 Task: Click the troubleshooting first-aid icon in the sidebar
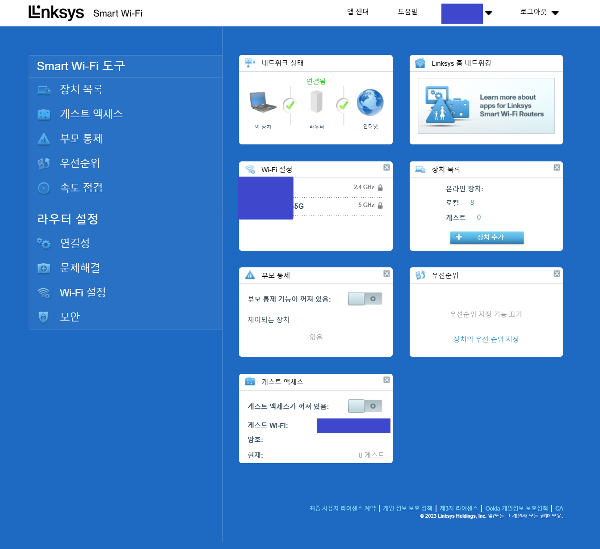pyautogui.click(x=44, y=268)
